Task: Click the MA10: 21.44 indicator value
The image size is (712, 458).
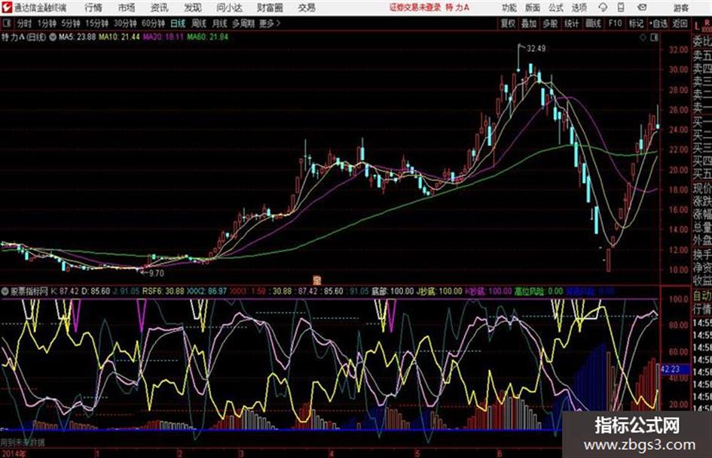Action: [120, 37]
